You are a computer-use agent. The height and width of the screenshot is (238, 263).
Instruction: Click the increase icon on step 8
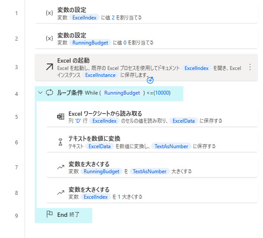61,193
